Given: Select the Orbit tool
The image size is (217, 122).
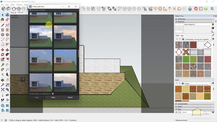Looking at the screenshot, I should pos(2,80).
